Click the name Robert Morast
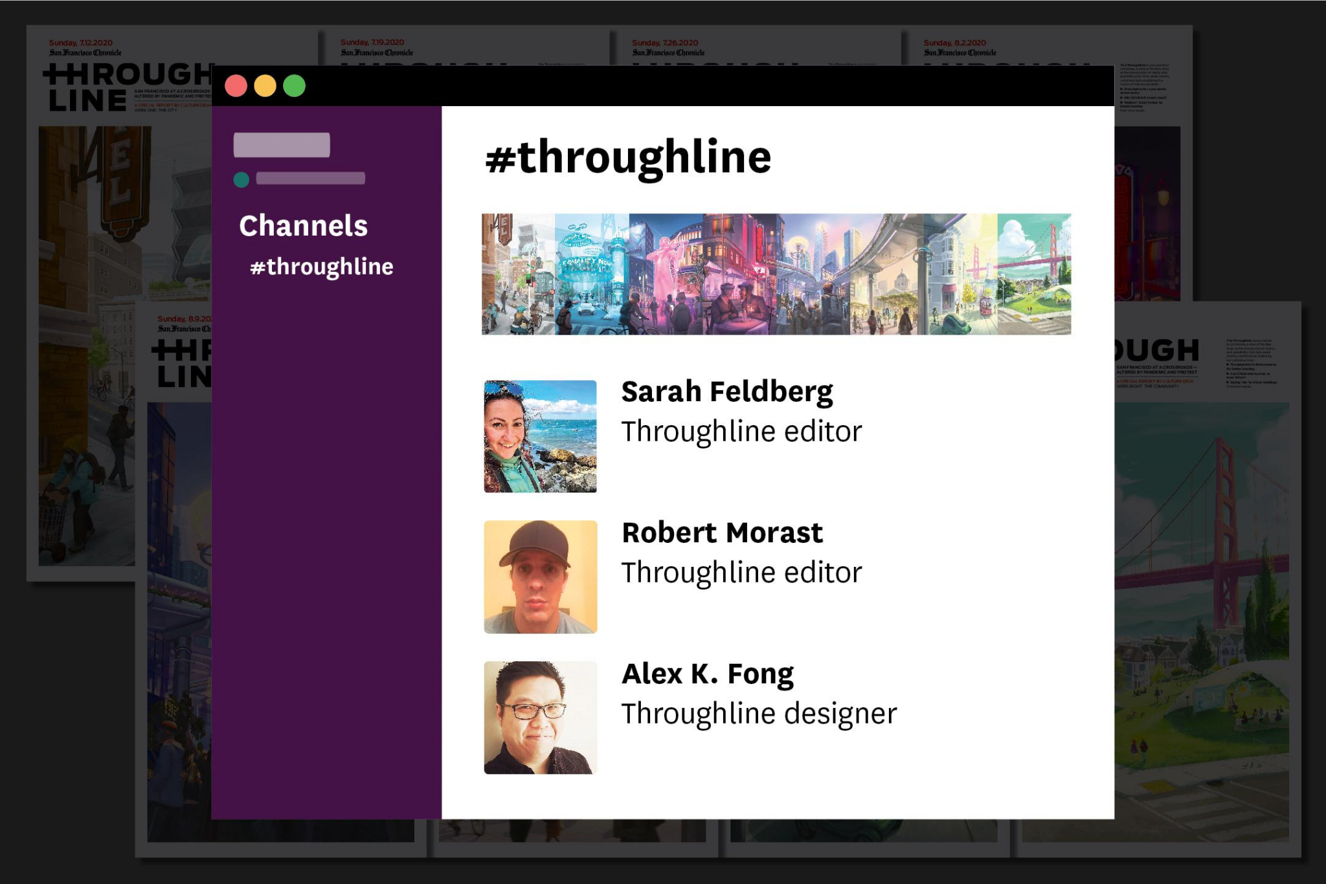The width and height of the screenshot is (1326, 884). coord(722,533)
